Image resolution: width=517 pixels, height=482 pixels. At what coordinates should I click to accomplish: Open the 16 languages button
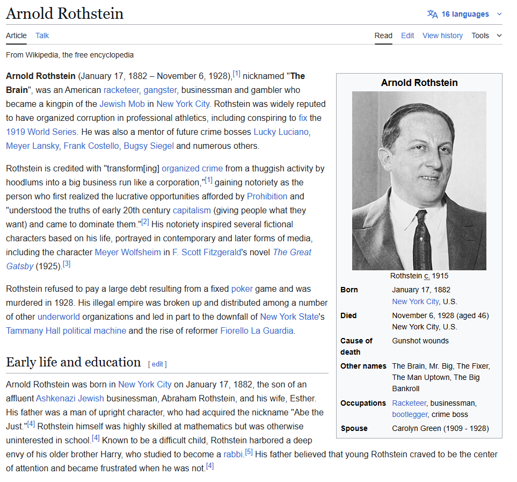[465, 14]
